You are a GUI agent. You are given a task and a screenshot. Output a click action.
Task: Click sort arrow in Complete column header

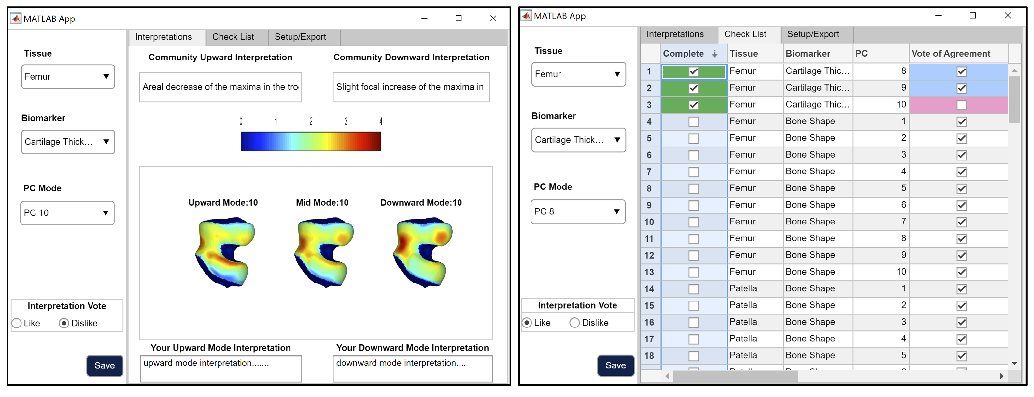point(715,54)
